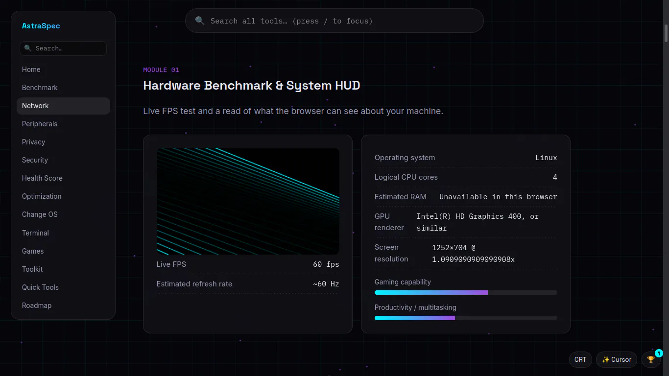
Task: Open the Optimization section
Action: (63, 196)
